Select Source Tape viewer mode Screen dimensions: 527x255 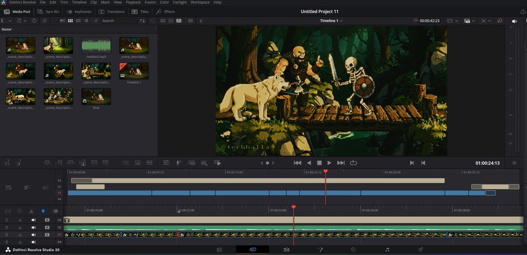click(x=170, y=21)
